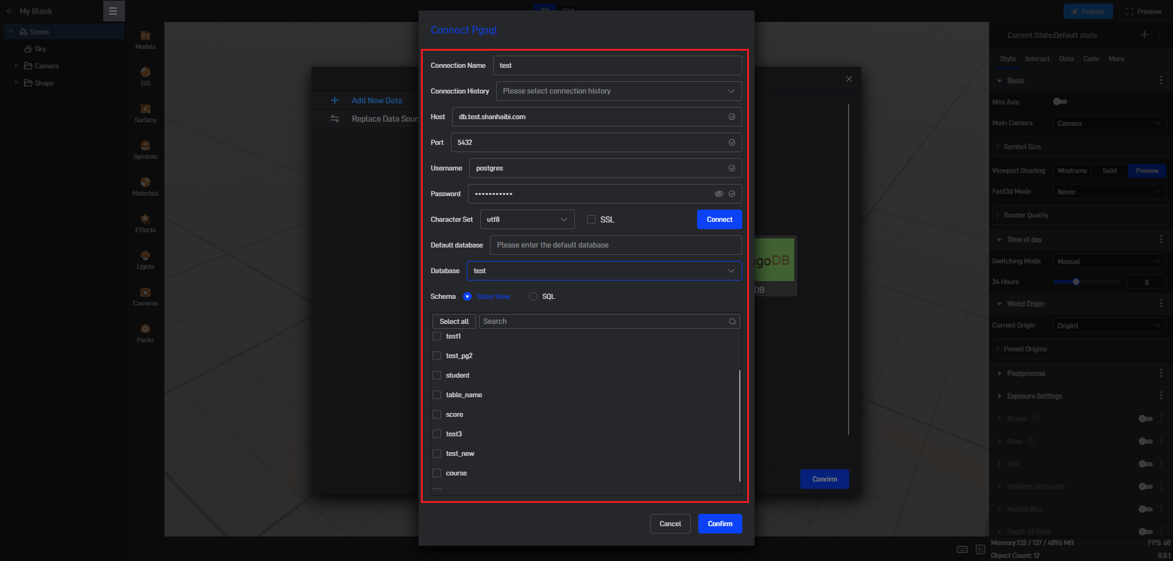The width and height of the screenshot is (1173, 561).
Task: Check the test1 table checkbox
Action: 437,336
